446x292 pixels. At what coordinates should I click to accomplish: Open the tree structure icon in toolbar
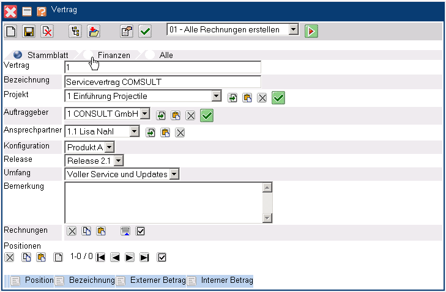75,31
